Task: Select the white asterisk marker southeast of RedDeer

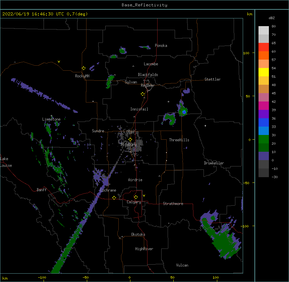Action: point(168,101)
